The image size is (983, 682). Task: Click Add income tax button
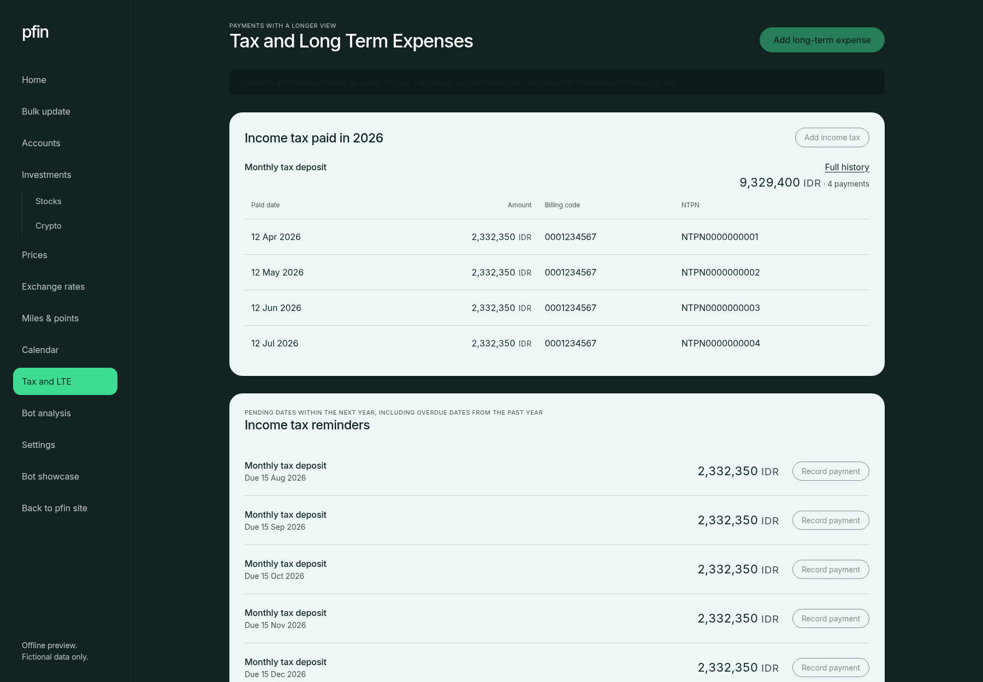tap(832, 137)
